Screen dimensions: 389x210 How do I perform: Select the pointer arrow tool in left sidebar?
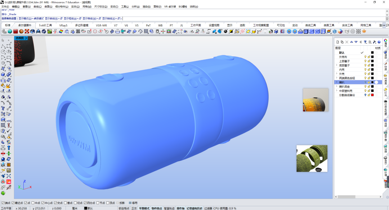(3, 40)
